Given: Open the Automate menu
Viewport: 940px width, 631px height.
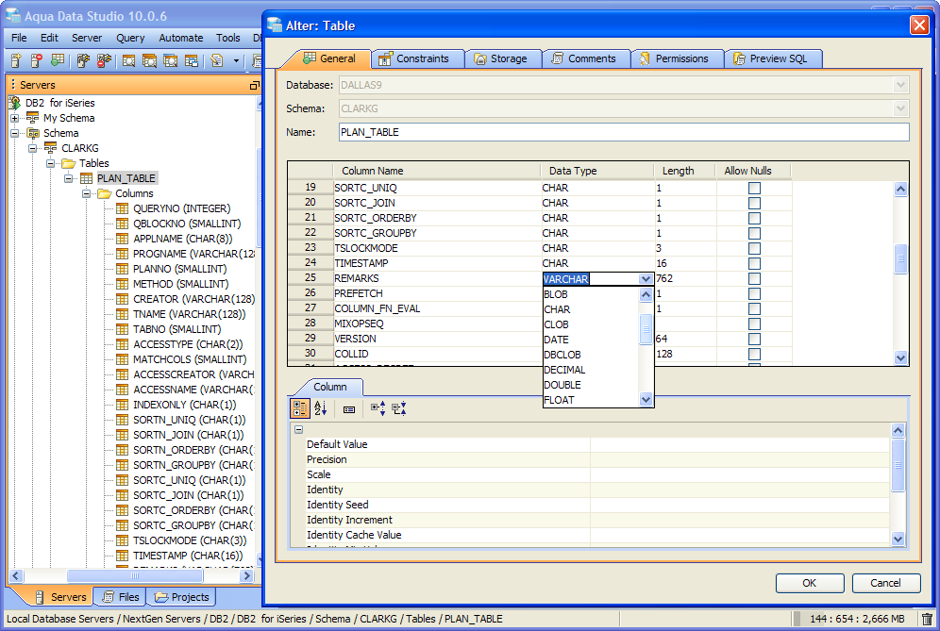Looking at the screenshot, I should click(181, 38).
